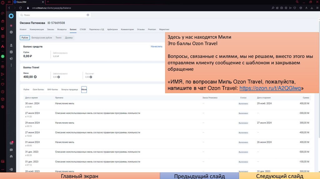Select Белорусские рубли currency
Screen dimensions: 320x179
pyautogui.click(x=42, y=38)
